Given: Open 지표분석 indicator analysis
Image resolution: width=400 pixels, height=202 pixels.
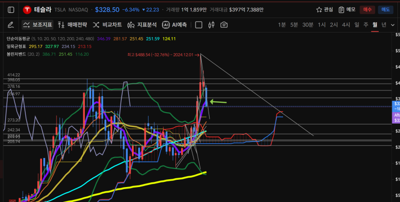Looking at the screenshot, I should click(x=142, y=25).
